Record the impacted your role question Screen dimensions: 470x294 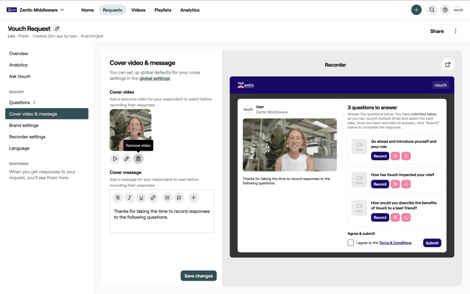click(380, 184)
